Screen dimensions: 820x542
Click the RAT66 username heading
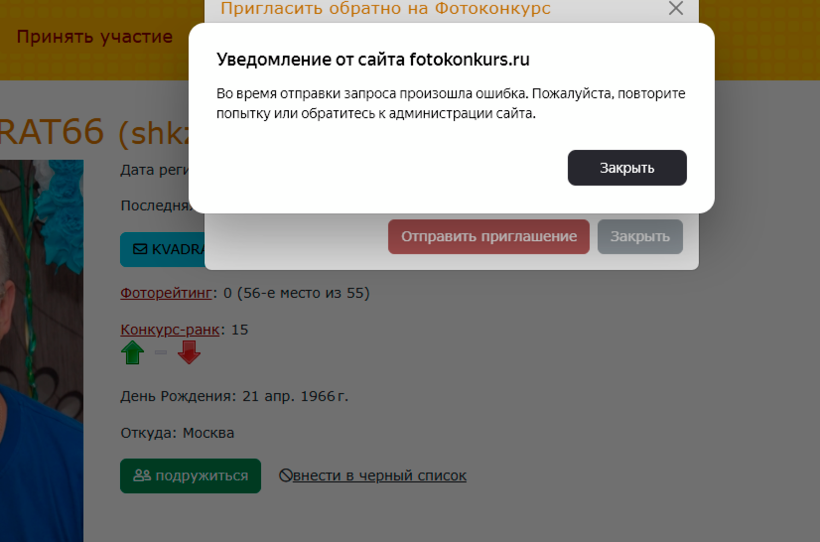93,133
